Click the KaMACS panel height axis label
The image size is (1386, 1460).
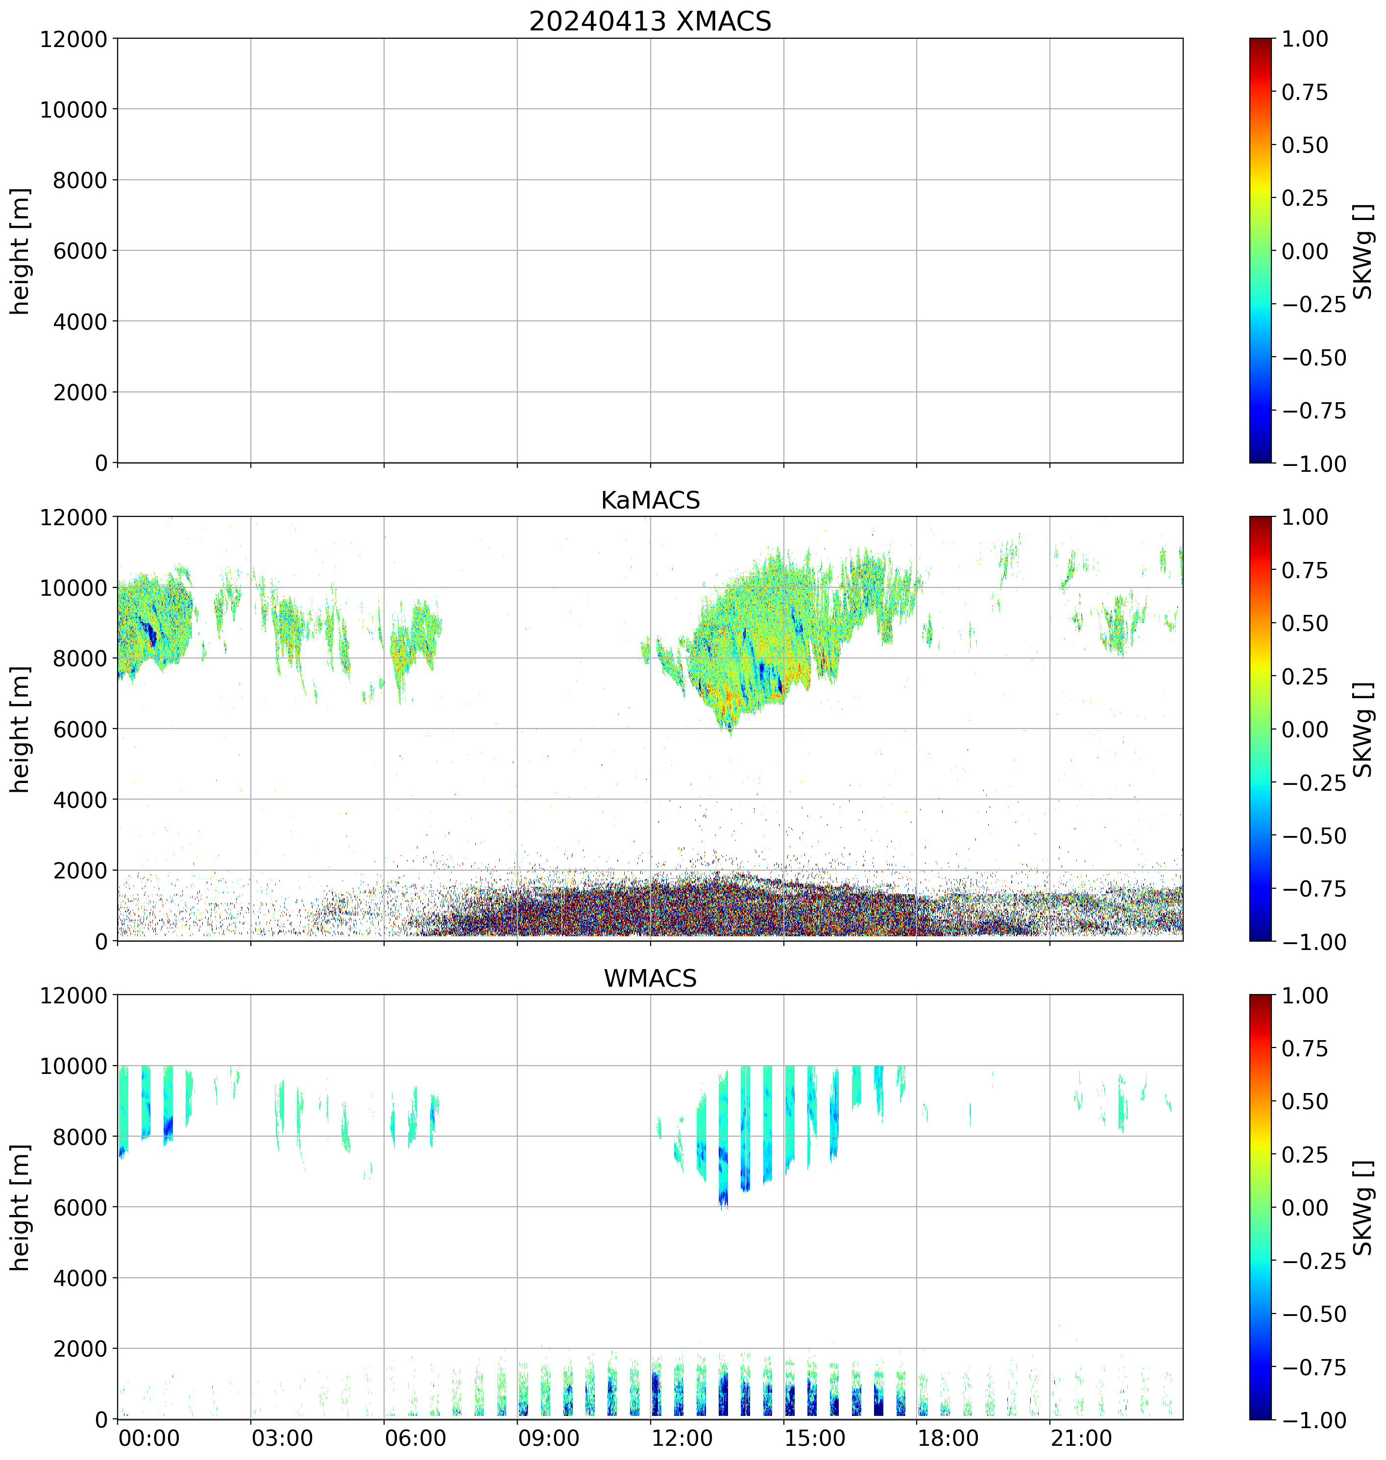tap(20, 729)
